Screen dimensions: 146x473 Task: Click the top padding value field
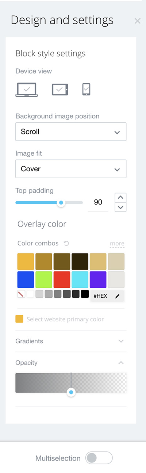[x=98, y=202]
